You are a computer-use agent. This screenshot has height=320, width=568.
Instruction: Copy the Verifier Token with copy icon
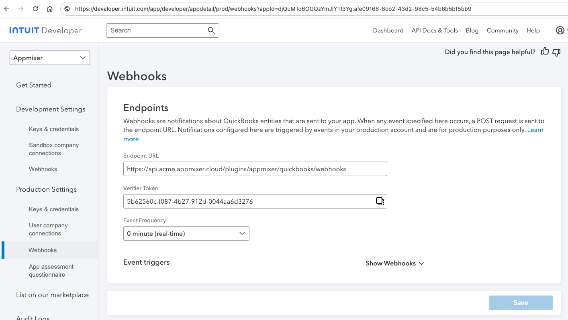(x=380, y=201)
